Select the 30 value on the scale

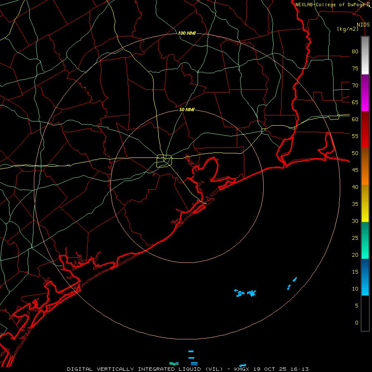tap(355, 221)
